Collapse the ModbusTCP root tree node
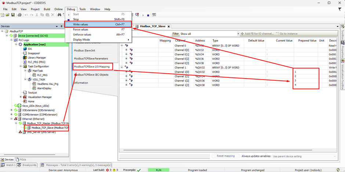 tap(2, 31)
